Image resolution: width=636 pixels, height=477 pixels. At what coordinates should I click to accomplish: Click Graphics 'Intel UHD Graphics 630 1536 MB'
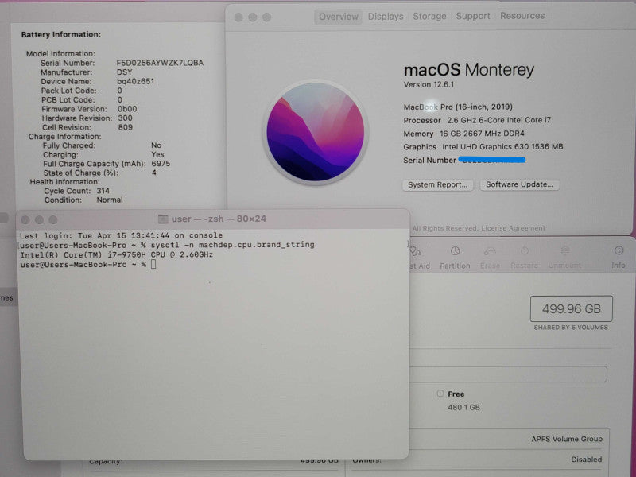(502, 147)
